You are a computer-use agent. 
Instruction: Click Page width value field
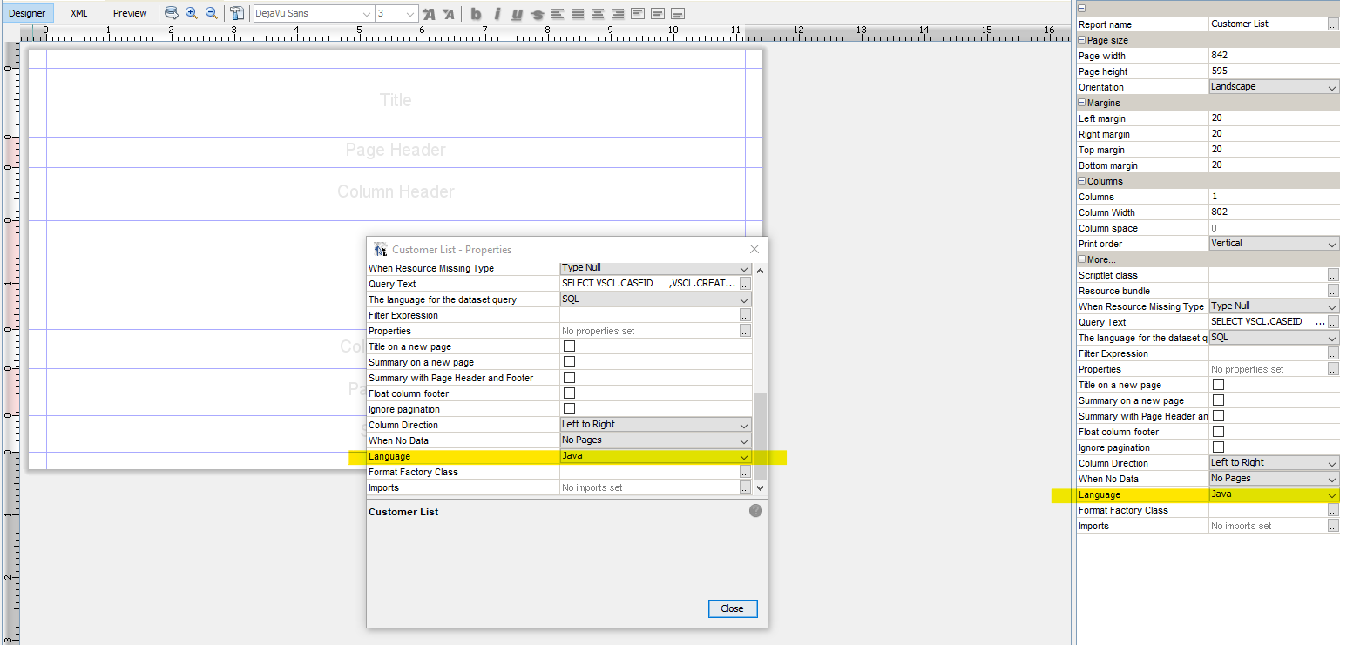click(1274, 56)
